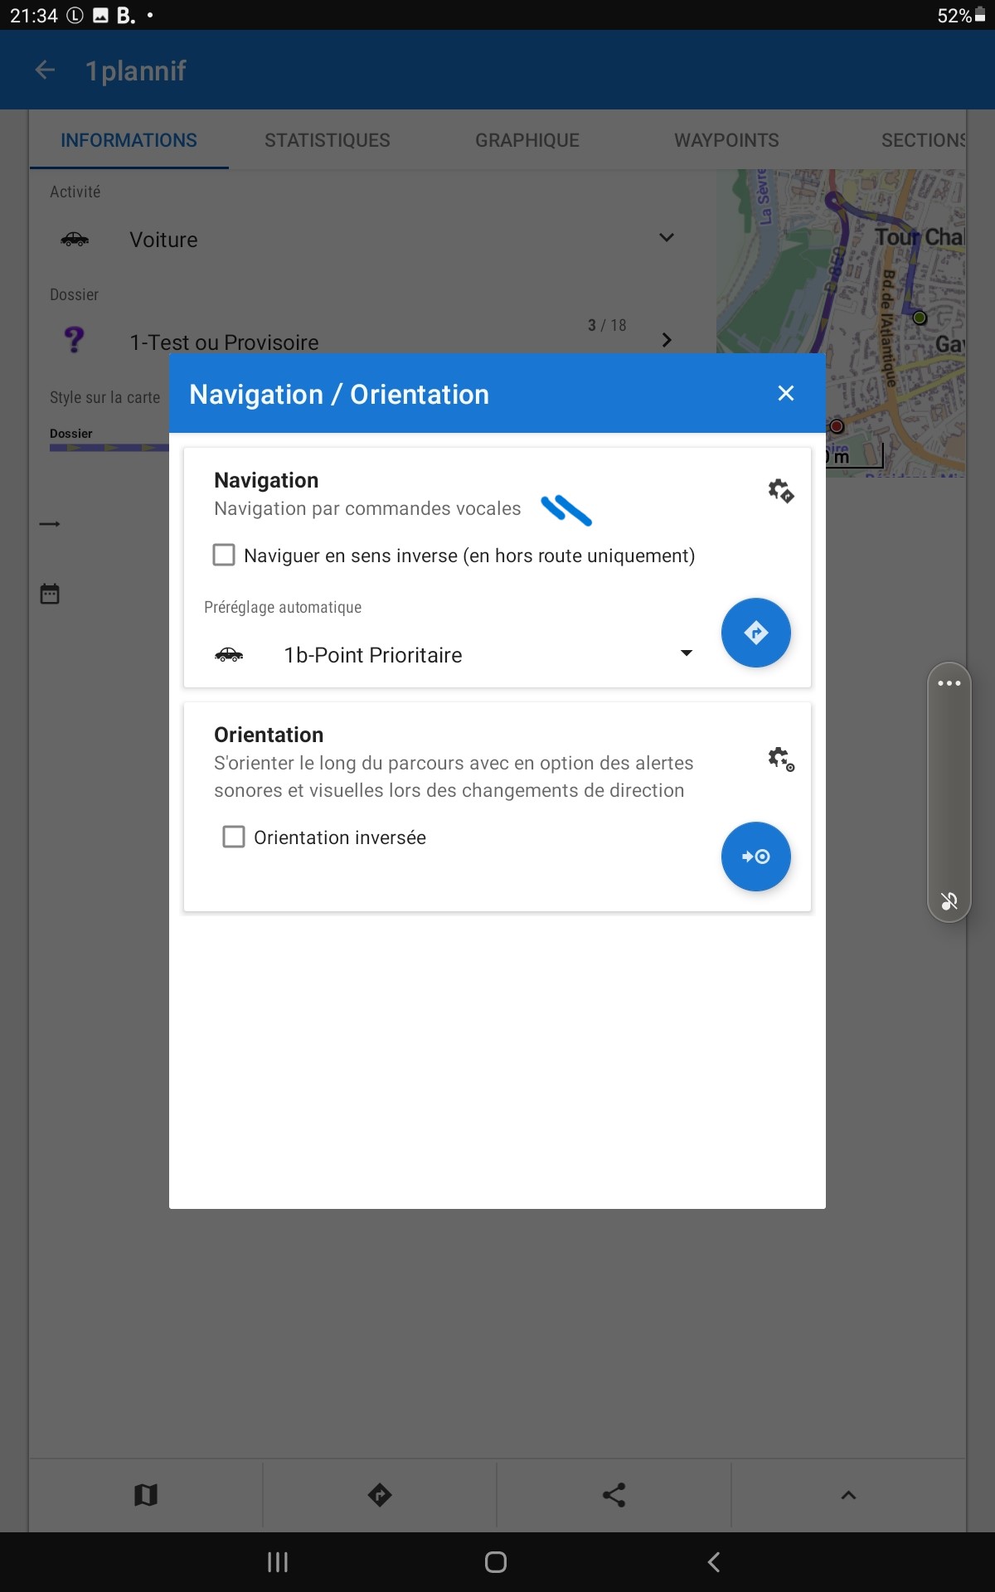Tap the map icon in bottom bar
The height and width of the screenshot is (1592, 995).
[146, 1495]
